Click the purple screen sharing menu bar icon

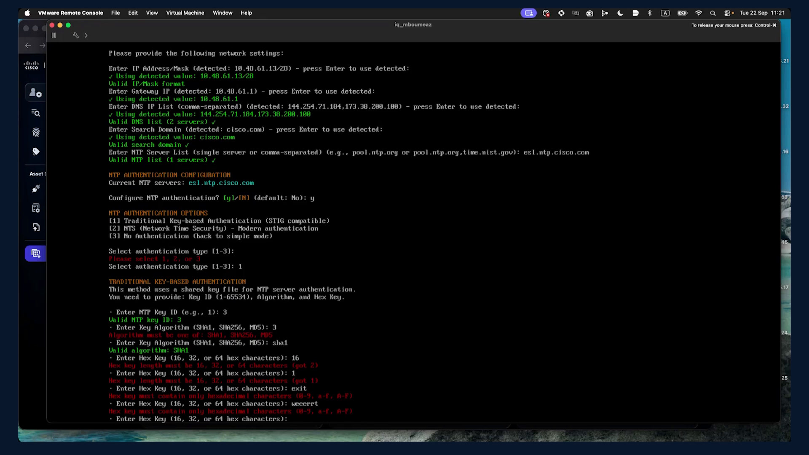tap(528, 13)
